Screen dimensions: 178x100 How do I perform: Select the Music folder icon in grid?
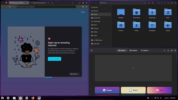pyautogui.click(x=168, y=12)
